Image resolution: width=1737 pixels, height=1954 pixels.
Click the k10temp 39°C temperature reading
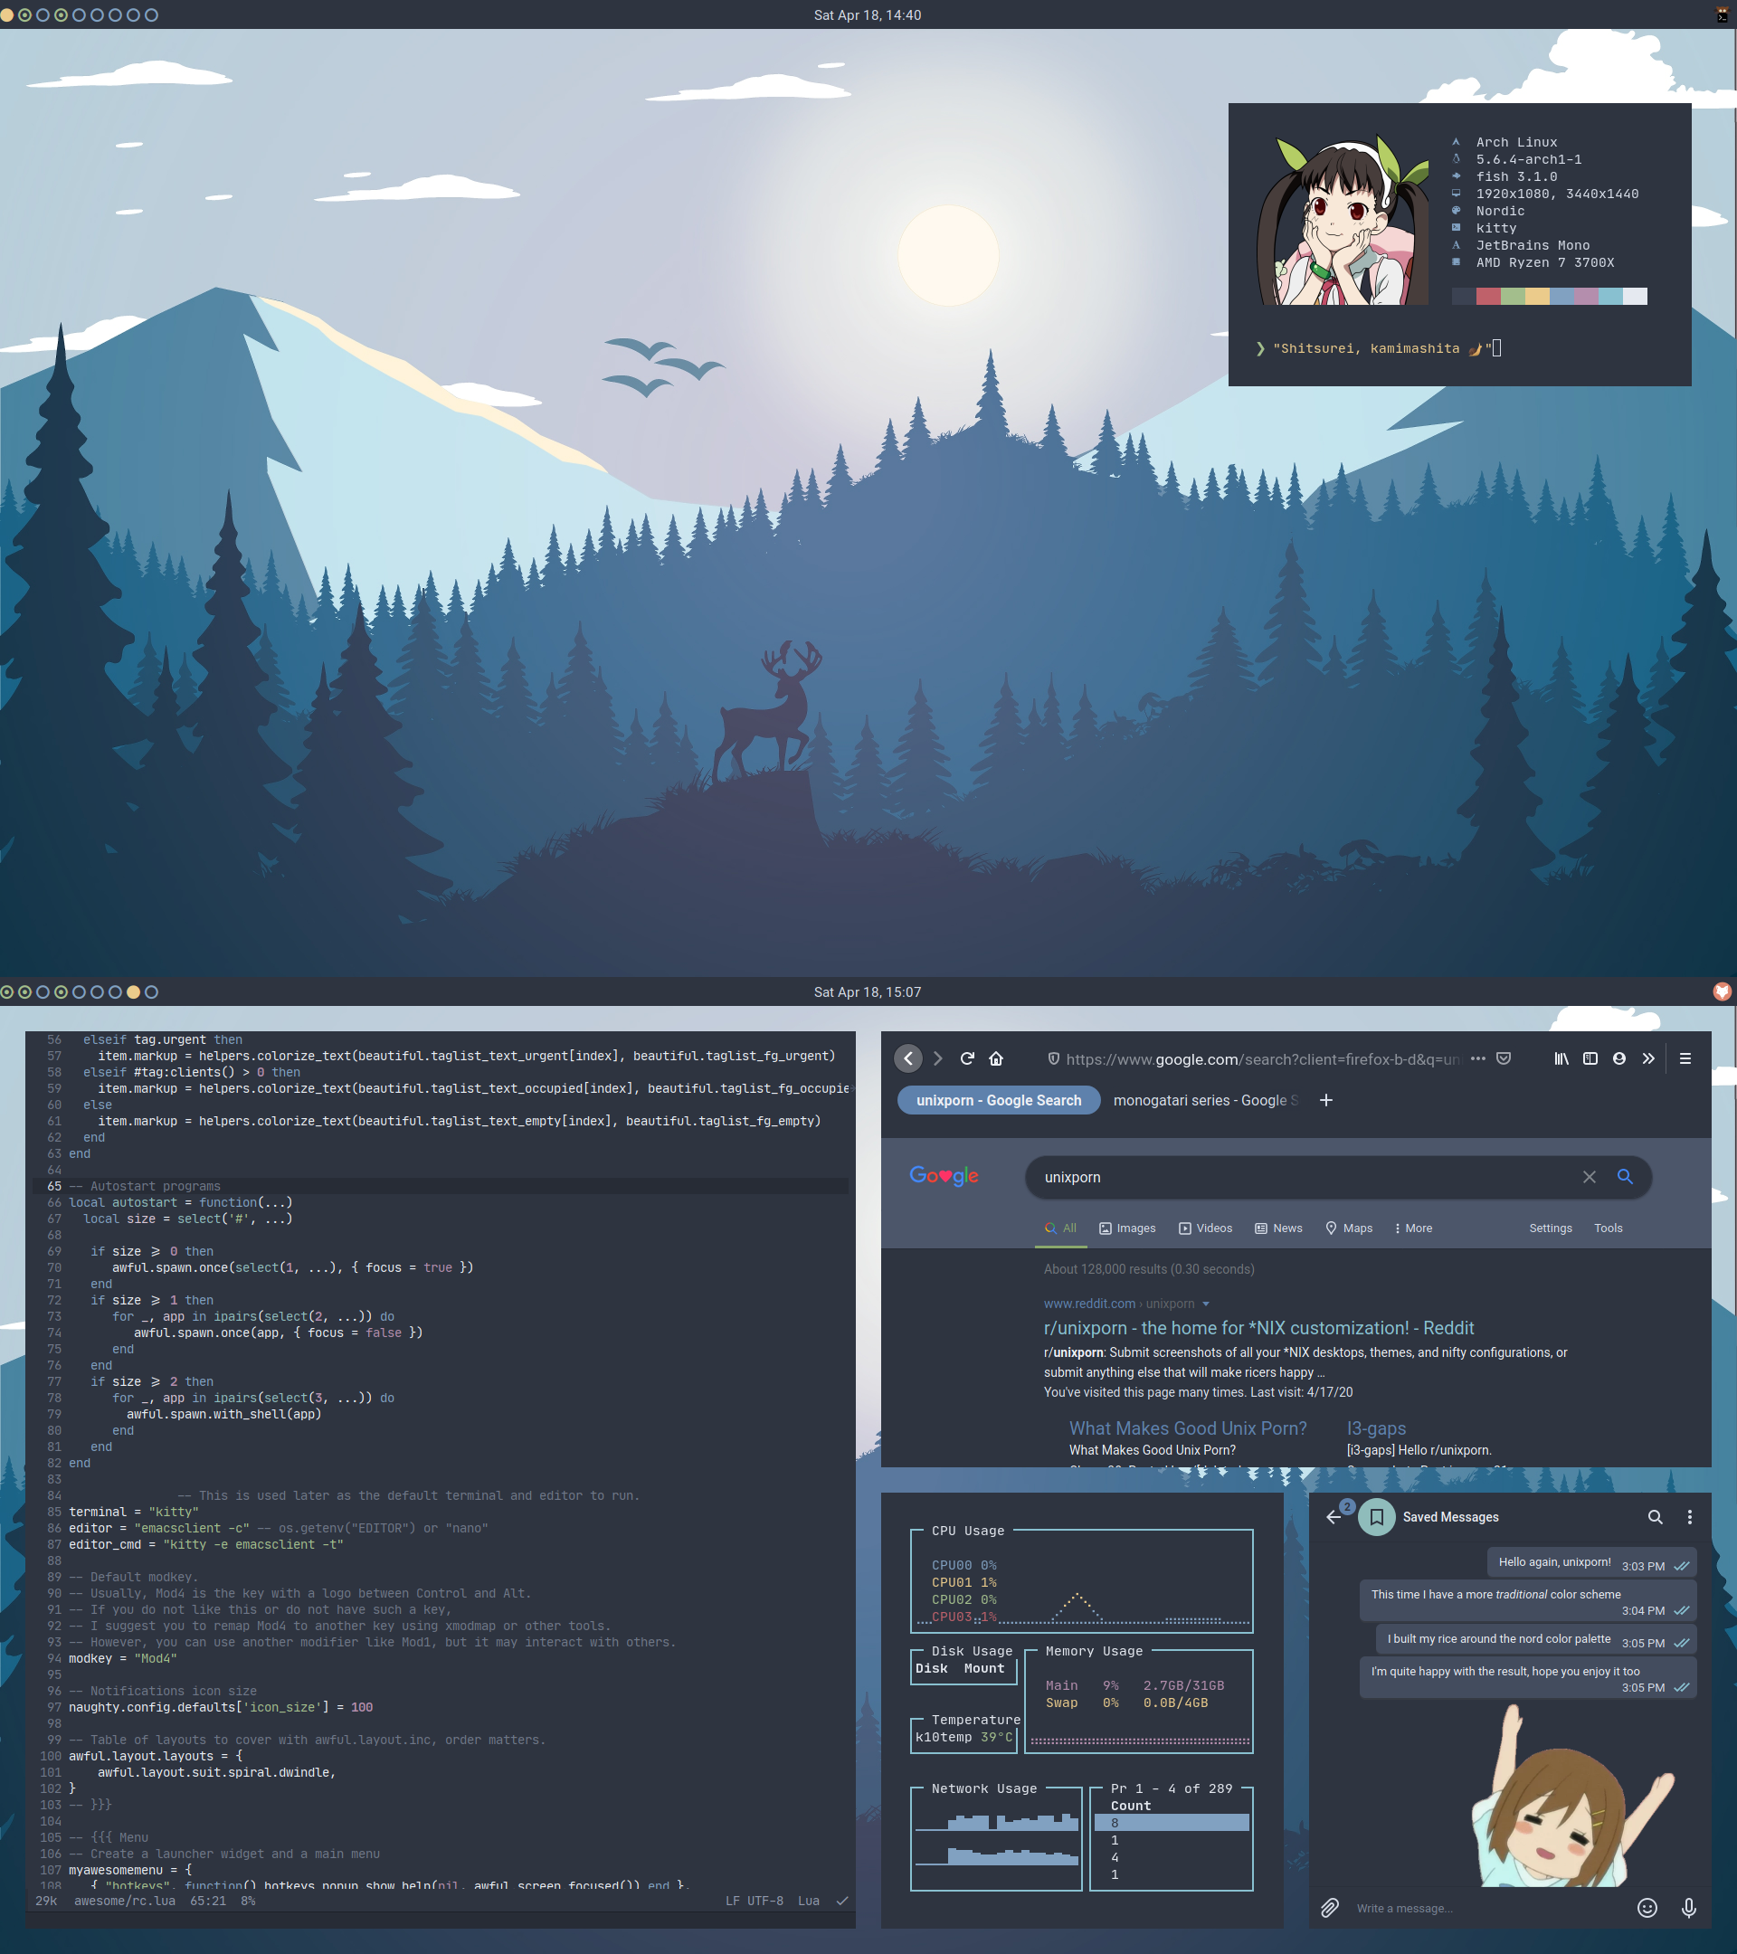(x=963, y=1737)
